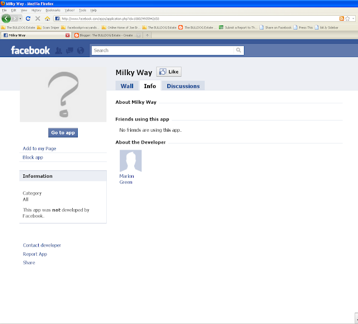Image resolution: width=358 pixels, height=324 pixels.
Task: Click the Block app link
Action: click(32, 157)
